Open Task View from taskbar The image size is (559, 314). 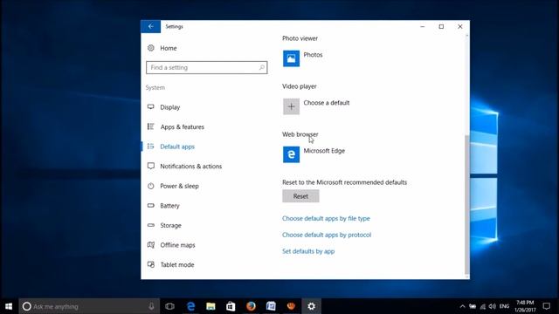click(170, 306)
